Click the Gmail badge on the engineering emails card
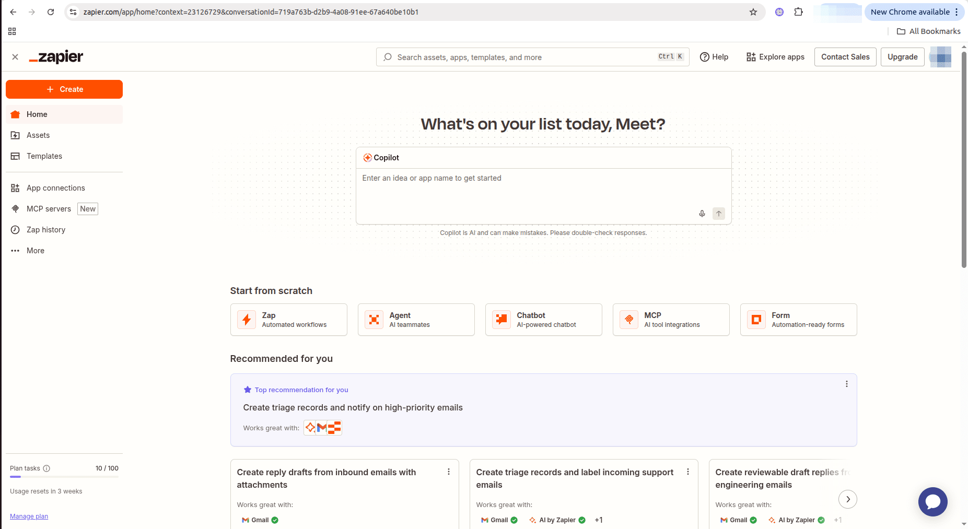Screen dimensions: 968x529 tap(739, 520)
